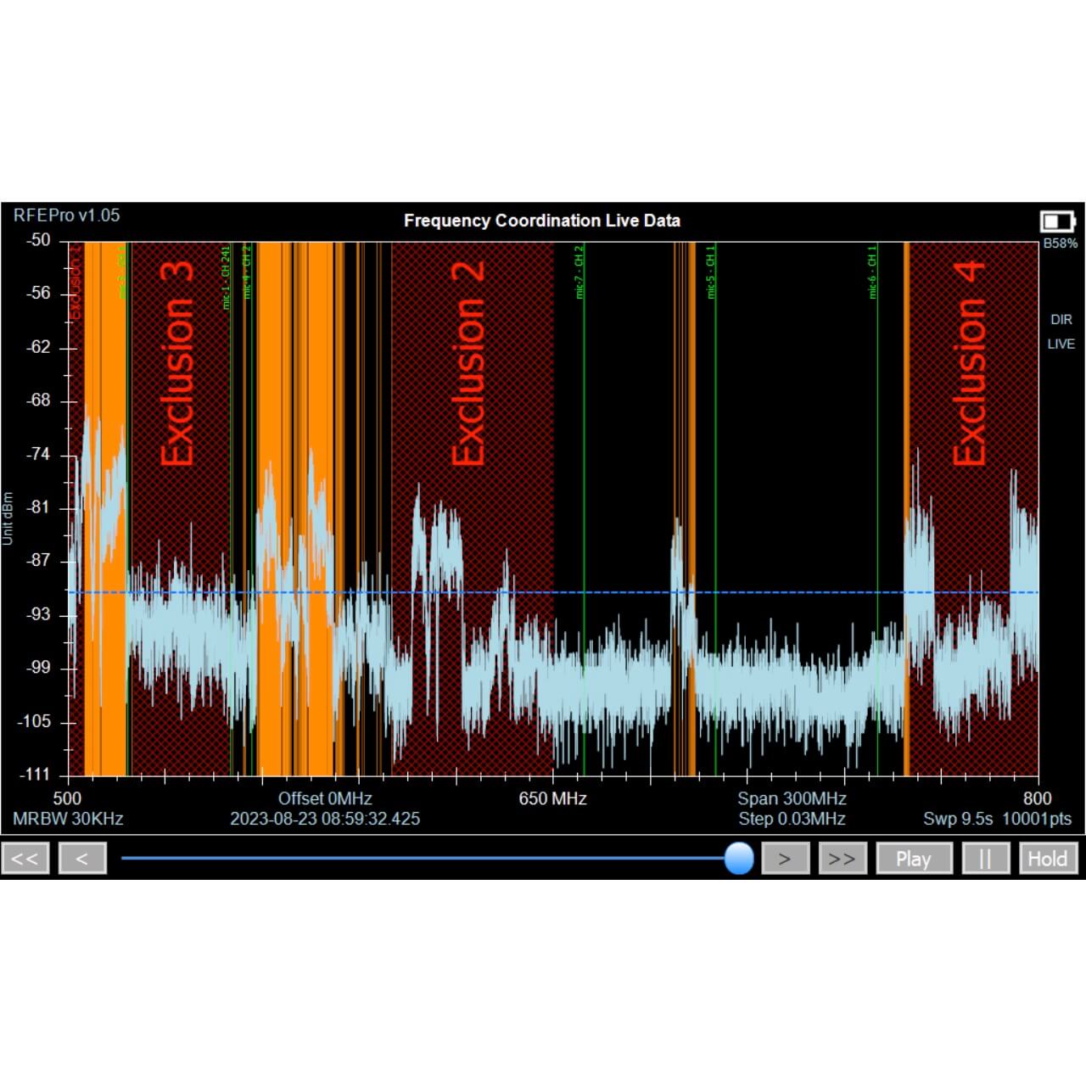Click the Unit dBm axis label
Image resolution: width=1086 pixels, height=1086 pixels.
point(8,518)
